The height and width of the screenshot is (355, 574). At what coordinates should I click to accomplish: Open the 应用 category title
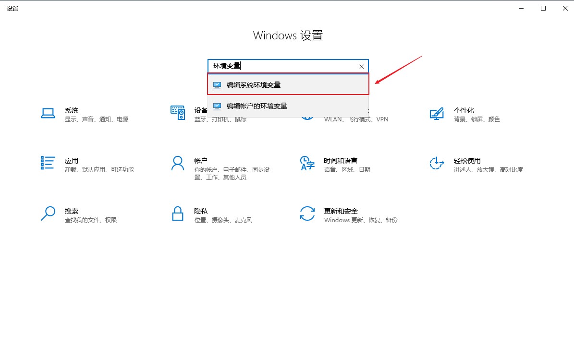click(x=72, y=161)
